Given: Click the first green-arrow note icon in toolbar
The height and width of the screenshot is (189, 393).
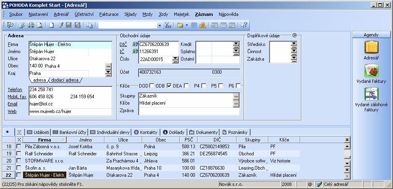Looking at the screenshot, I should pos(214,25).
